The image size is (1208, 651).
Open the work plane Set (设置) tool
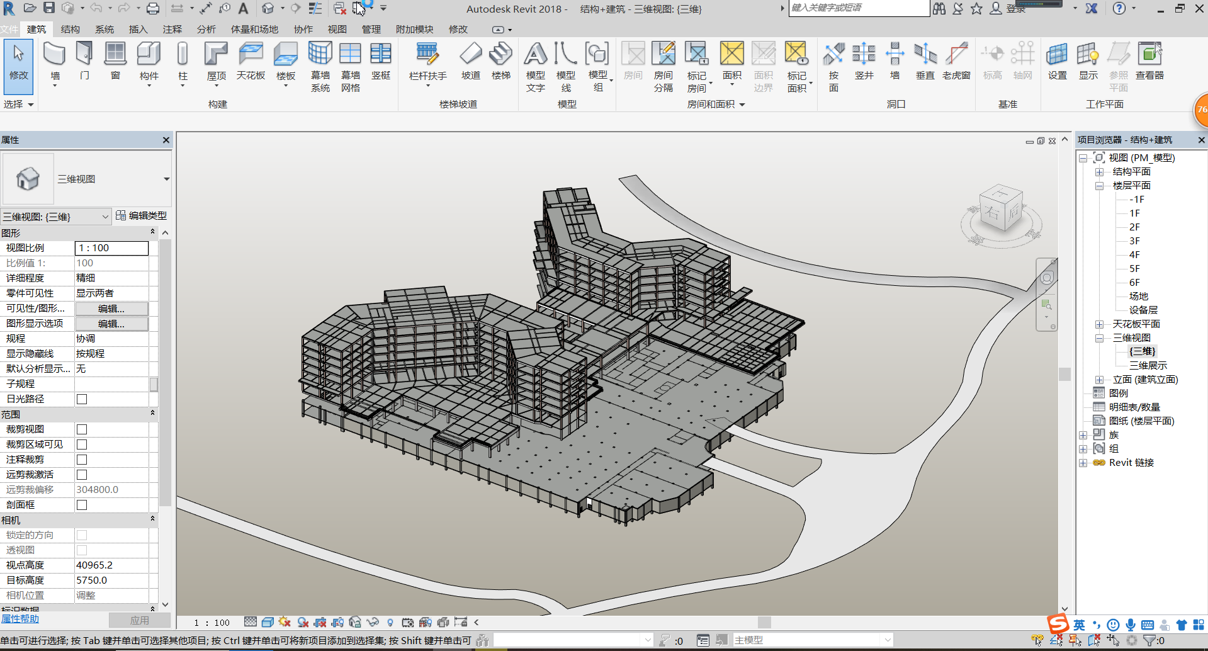(x=1057, y=61)
